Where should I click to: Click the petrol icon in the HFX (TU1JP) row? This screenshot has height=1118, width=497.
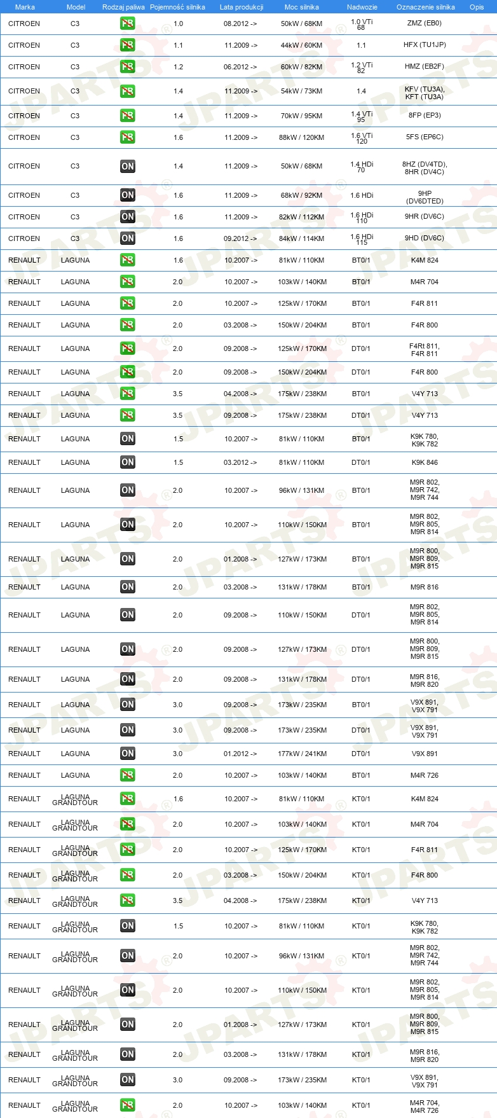pos(127,45)
